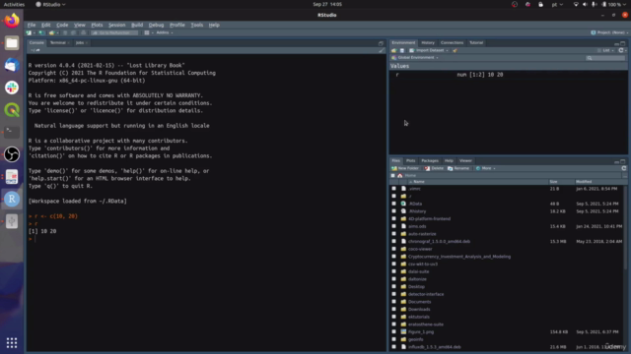Click the Home directory icon in Files
Image resolution: width=631 pixels, height=354 pixels.
pos(400,176)
